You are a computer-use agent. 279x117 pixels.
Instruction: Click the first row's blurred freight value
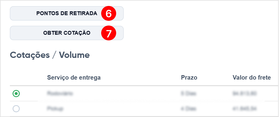click(245, 94)
